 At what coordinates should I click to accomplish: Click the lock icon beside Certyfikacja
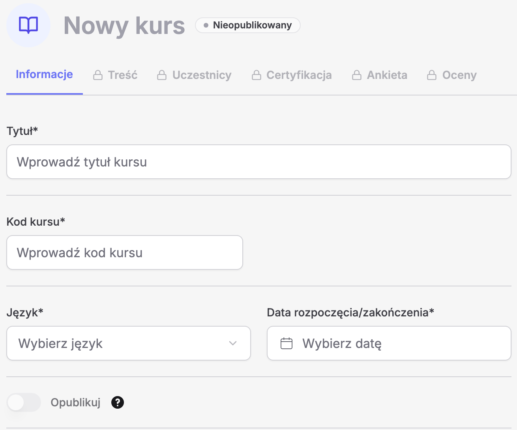pos(257,75)
